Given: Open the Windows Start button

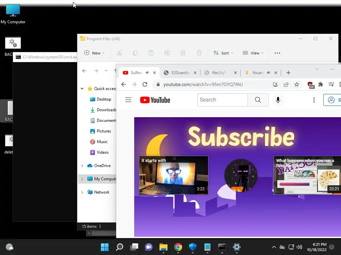Looking at the screenshot, I should (x=105, y=247).
